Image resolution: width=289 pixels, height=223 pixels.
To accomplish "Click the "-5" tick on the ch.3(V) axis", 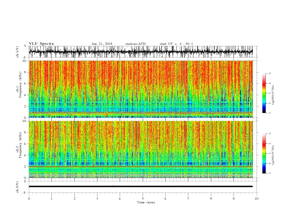I will click(25, 193).
